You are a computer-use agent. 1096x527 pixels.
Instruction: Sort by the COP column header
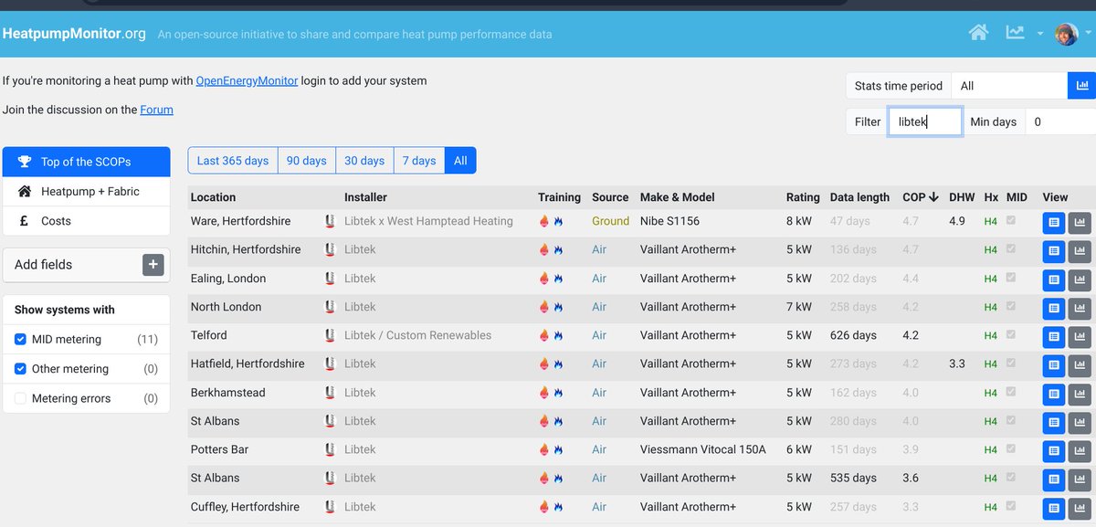point(920,197)
